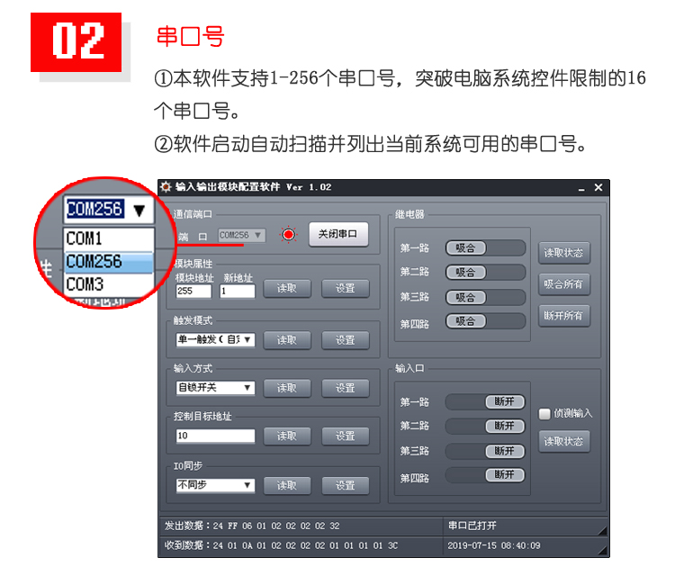Click the 模块地址 input field showing 255
675x585 pixels.
click(x=193, y=291)
